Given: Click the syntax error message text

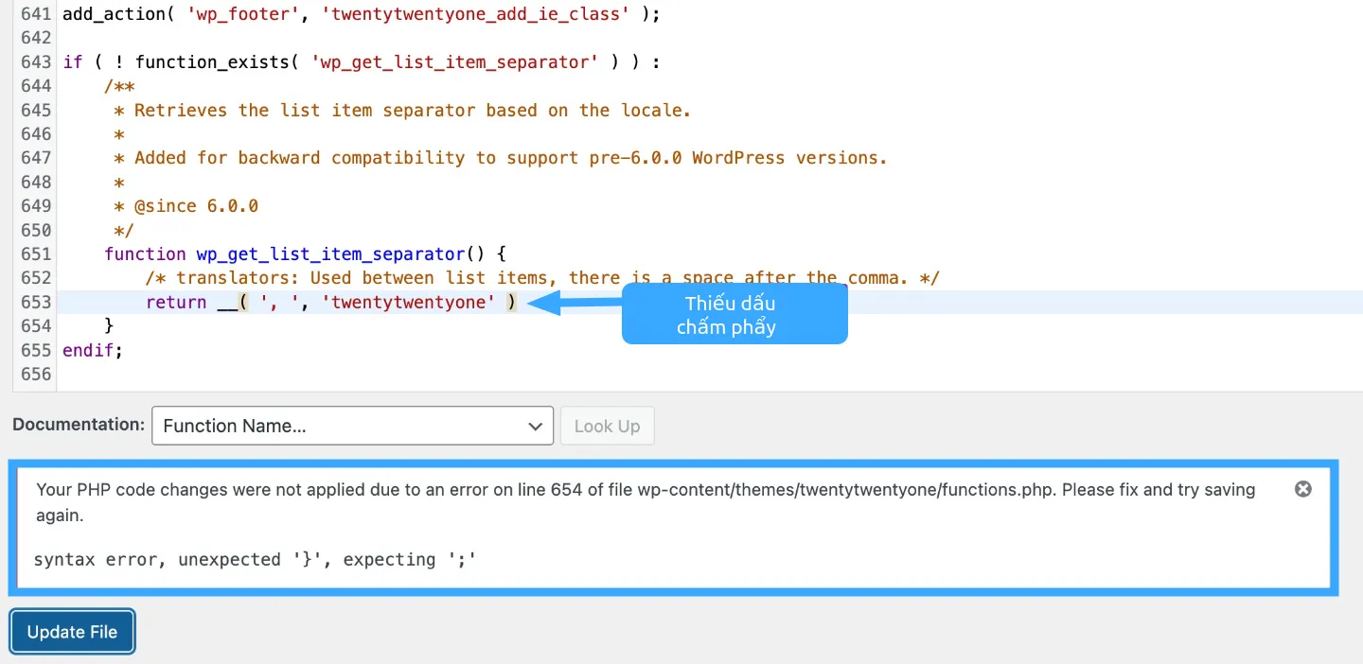Looking at the screenshot, I should 255,560.
